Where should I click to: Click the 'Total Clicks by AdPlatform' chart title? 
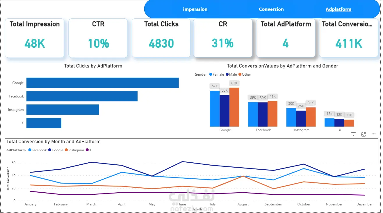click(x=93, y=66)
